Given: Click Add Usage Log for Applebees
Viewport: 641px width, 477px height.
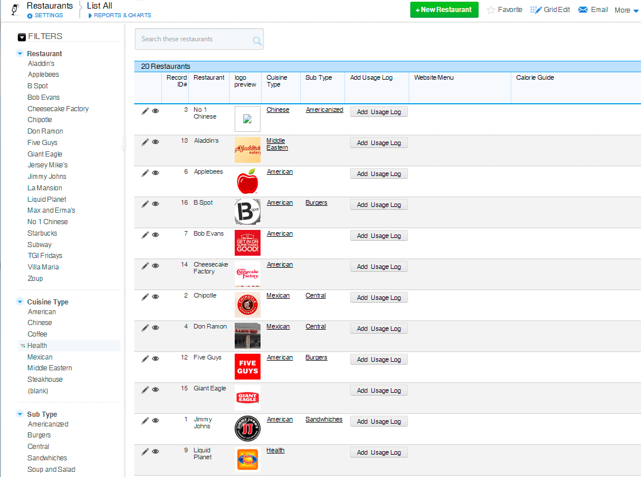Looking at the screenshot, I should 379,174.
